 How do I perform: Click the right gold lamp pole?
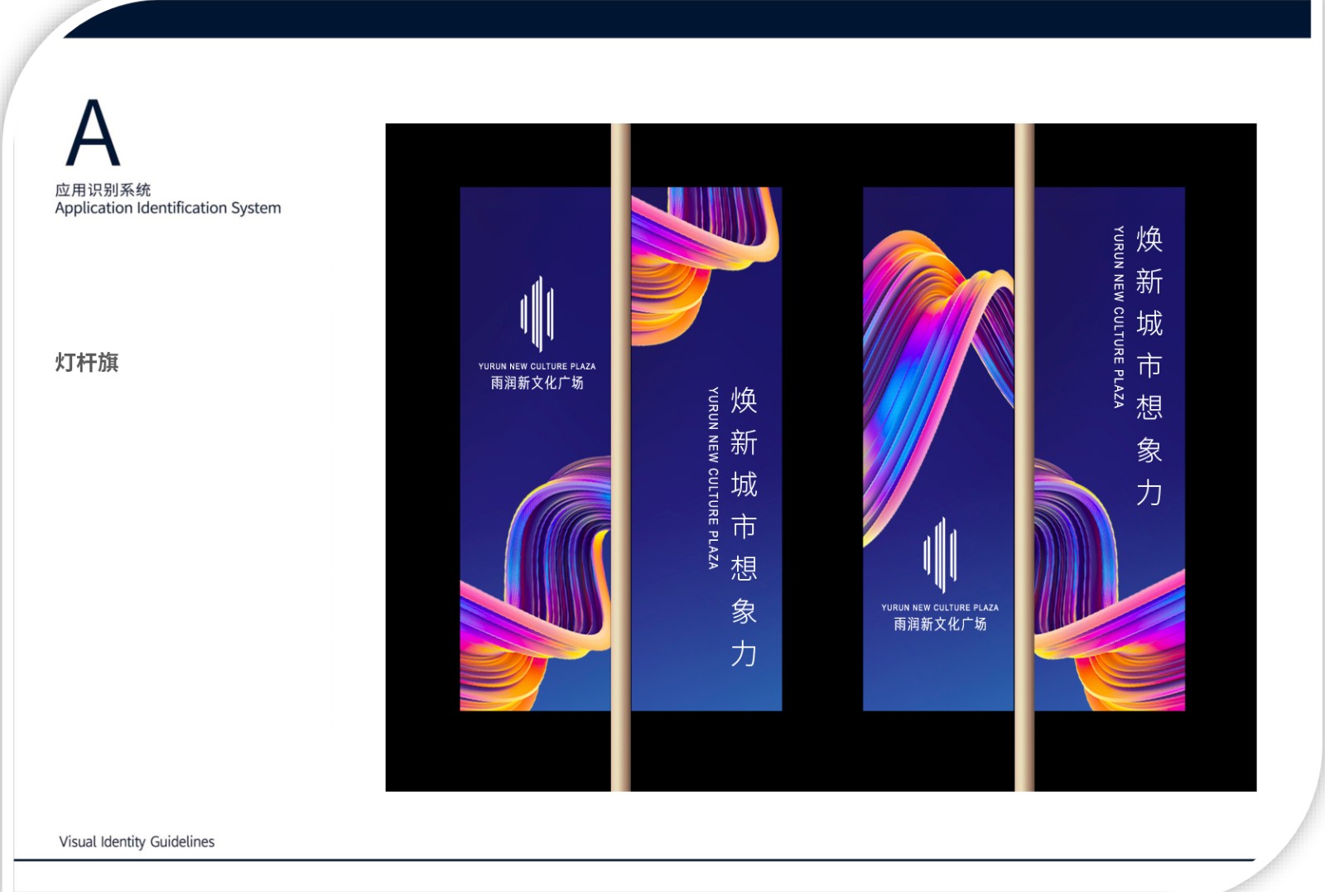click(x=1024, y=456)
